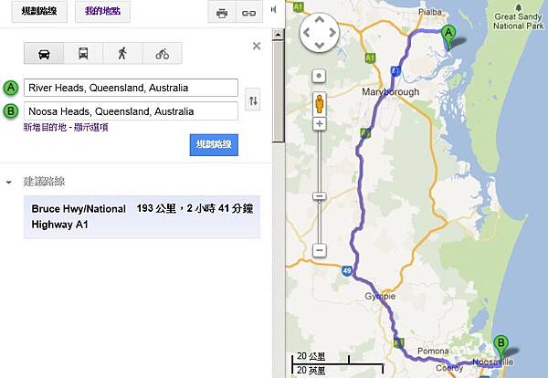The width and height of the screenshot is (548, 378).
Task: Select bicycling directions icon
Action: 163,54
